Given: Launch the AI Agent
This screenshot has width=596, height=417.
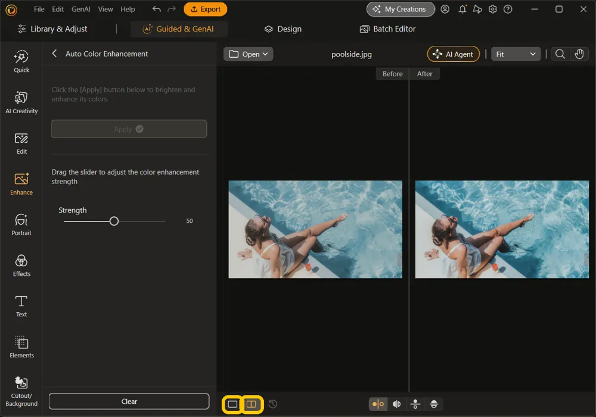Looking at the screenshot, I should pyautogui.click(x=454, y=54).
